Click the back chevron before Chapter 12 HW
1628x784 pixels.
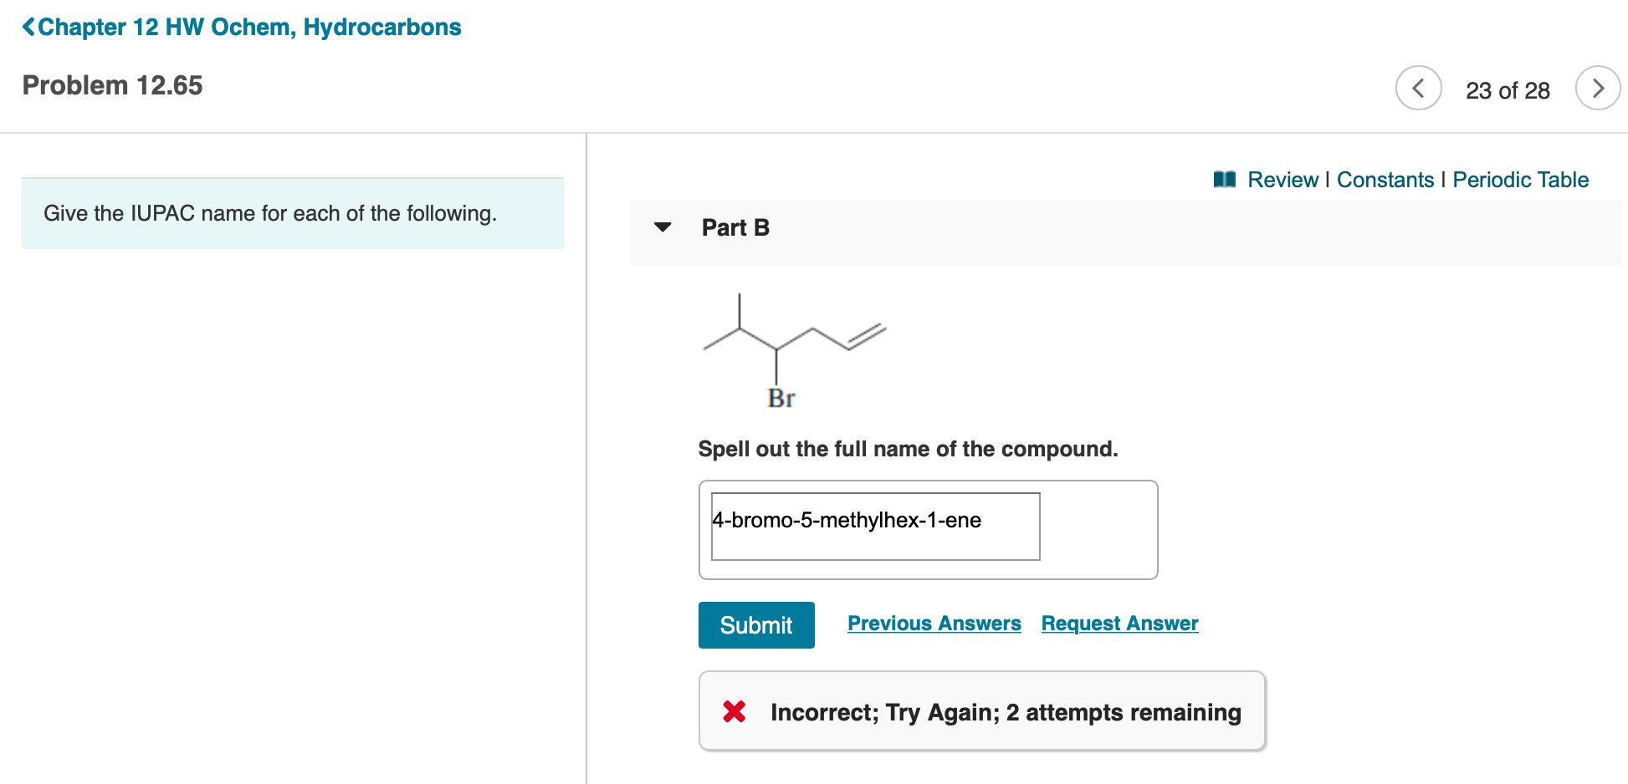28,26
